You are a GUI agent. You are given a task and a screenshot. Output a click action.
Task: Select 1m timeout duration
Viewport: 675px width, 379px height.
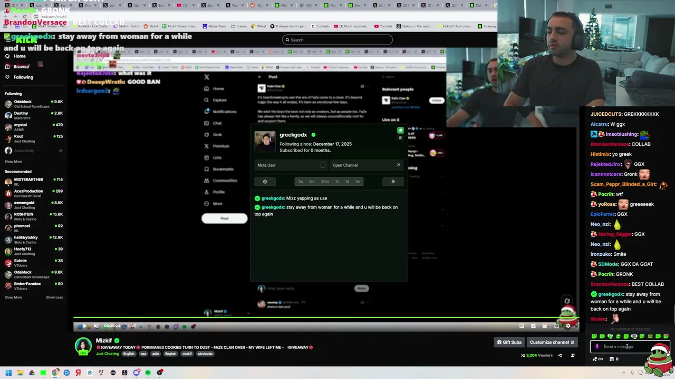click(300, 182)
